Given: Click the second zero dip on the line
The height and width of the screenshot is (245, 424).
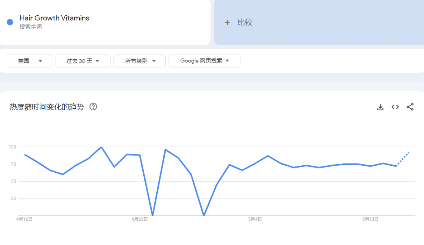Looking at the screenshot, I should pyautogui.click(x=204, y=215).
